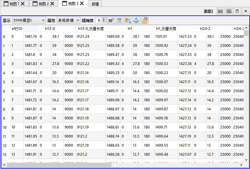Switch to the 视图 1 tab

click(x=14, y=4)
